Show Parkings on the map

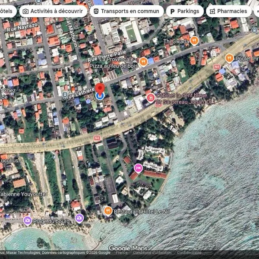185,11
